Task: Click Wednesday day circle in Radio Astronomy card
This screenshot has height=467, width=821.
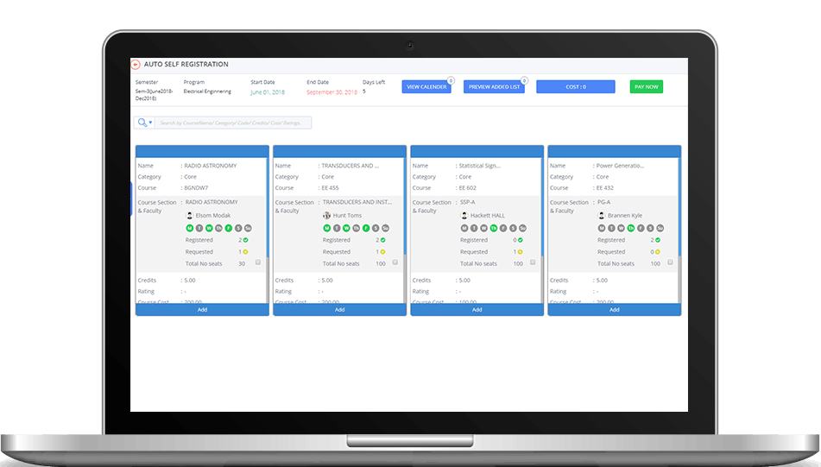Action: (209, 228)
